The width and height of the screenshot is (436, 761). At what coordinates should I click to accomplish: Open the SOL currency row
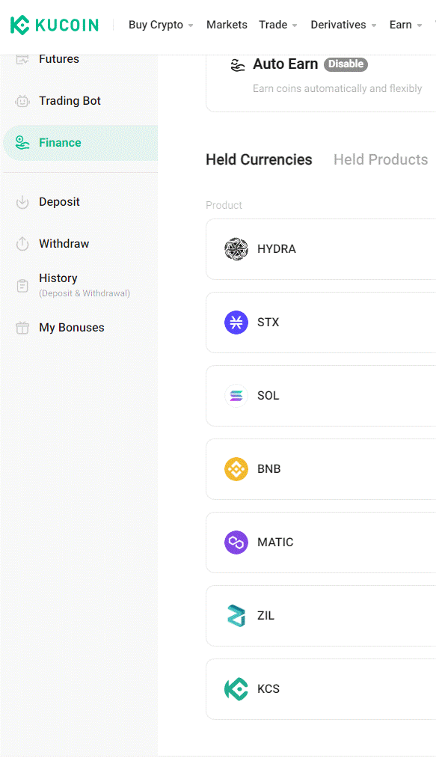(321, 396)
